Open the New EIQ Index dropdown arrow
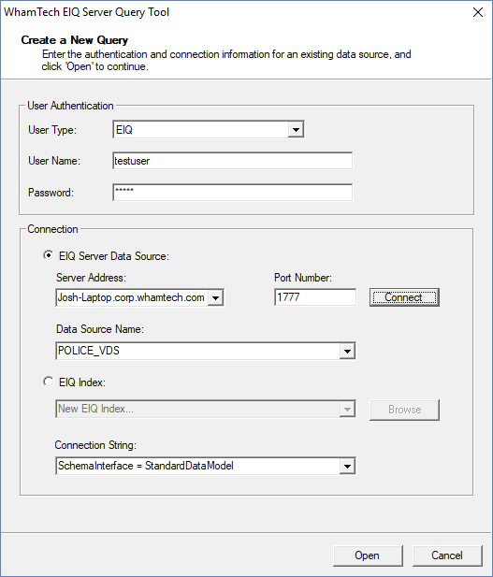493x577 pixels. (347, 410)
